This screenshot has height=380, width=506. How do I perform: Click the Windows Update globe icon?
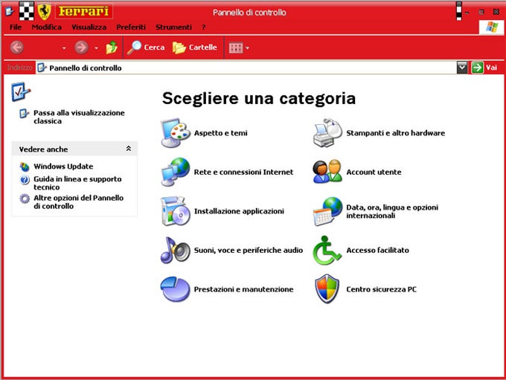pyautogui.click(x=25, y=167)
